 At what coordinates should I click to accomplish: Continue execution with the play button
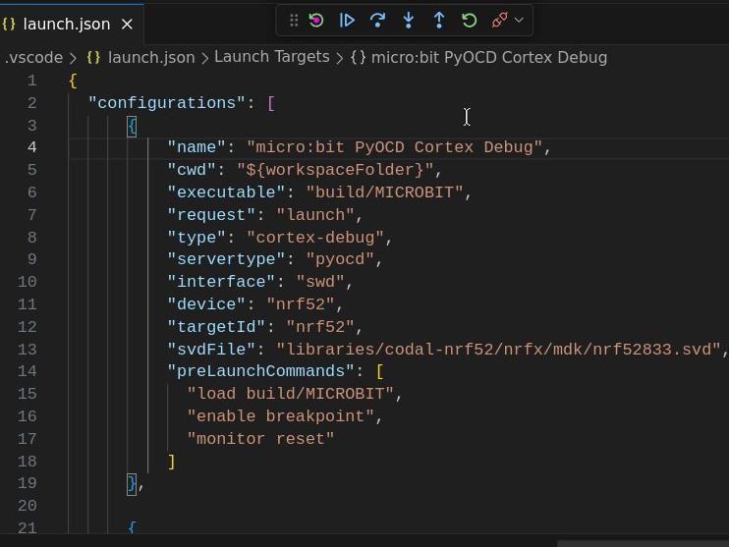(347, 21)
